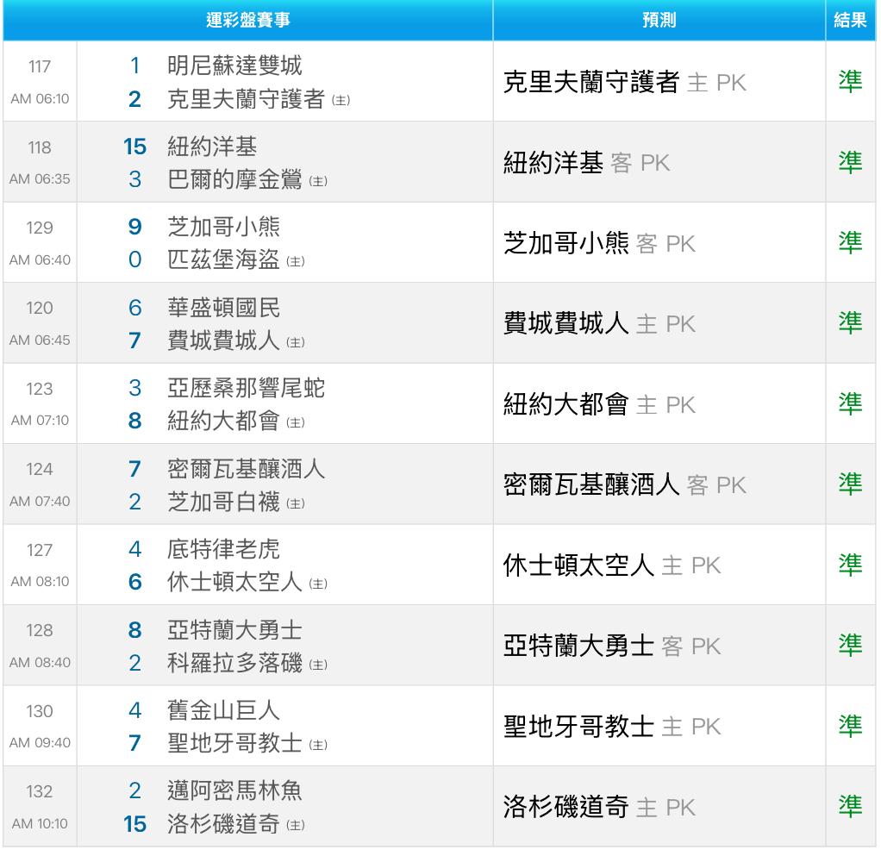Open prediction 克里夫蘭守護者 主 PK
Viewport: 881px width, 862px height.
624,82
